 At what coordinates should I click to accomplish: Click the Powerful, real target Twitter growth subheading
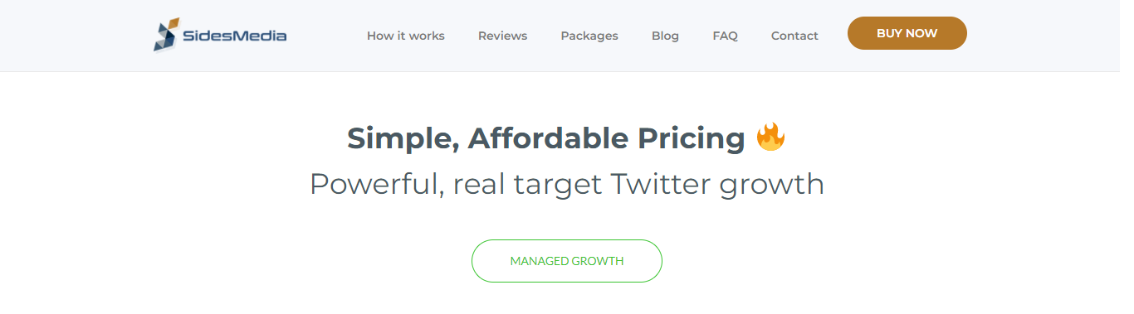[567, 184]
